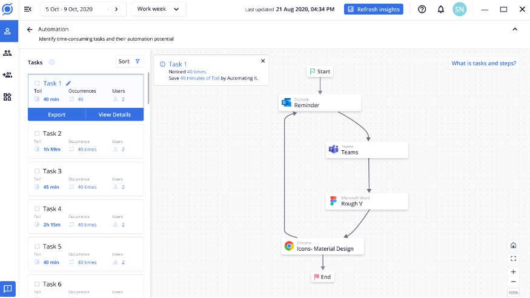
Task: Zoom in with the plus icon
Action: pos(513,272)
